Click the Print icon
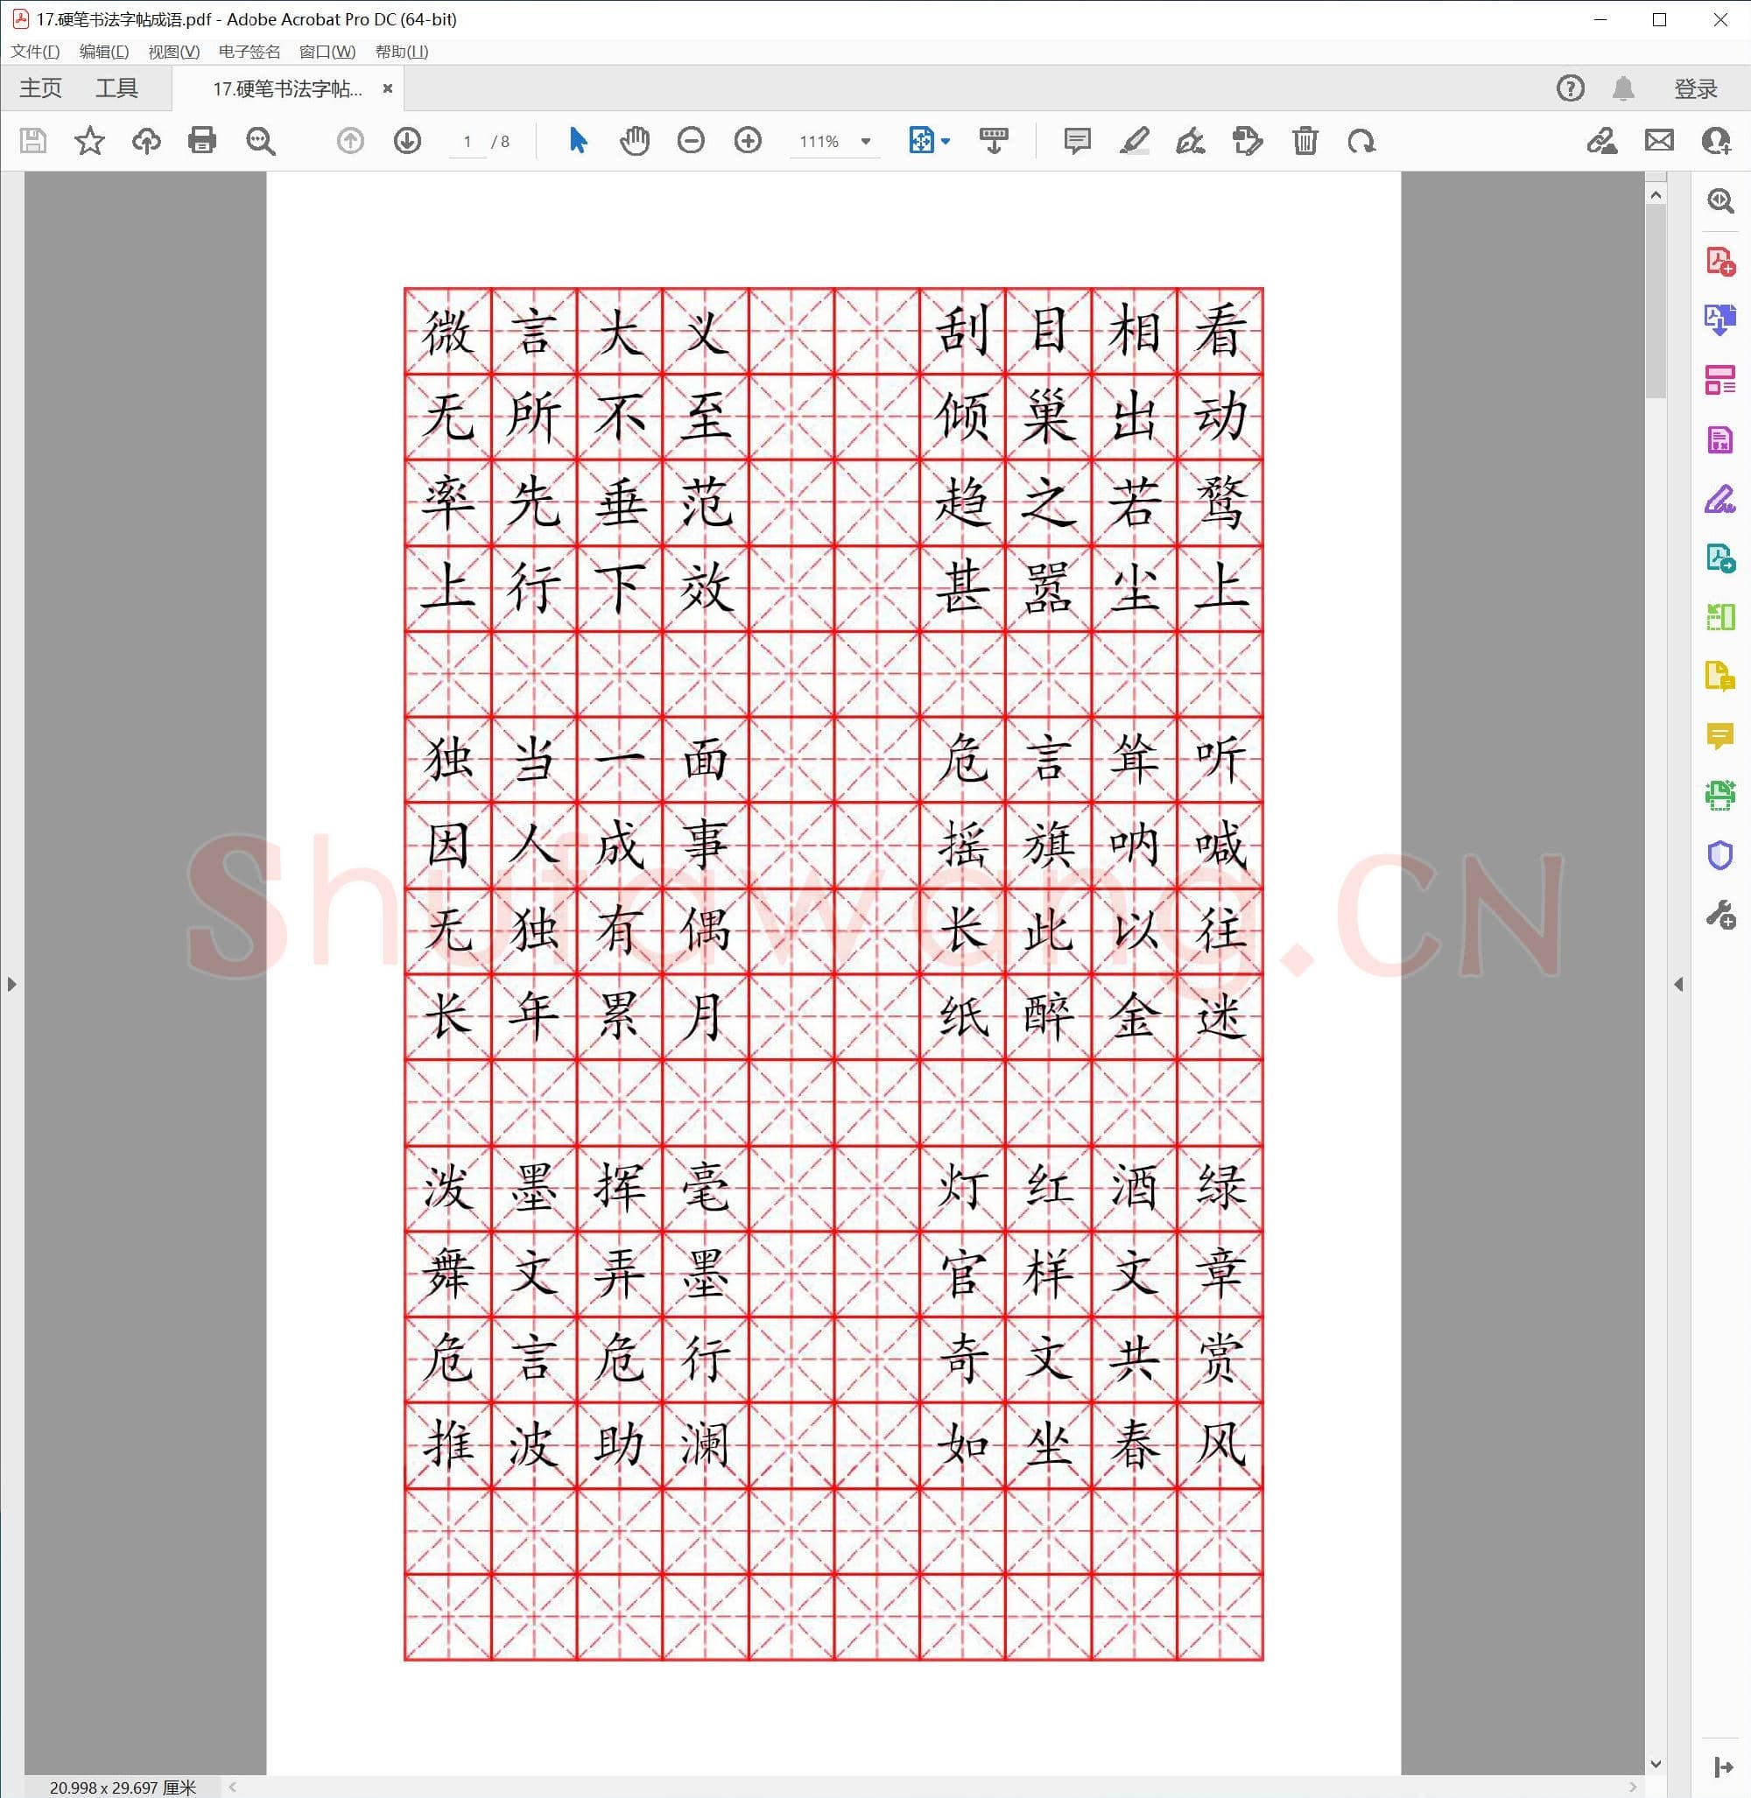The height and width of the screenshot is (1798, 1751). tap(202, 141)
